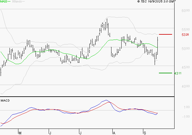
Task: Click the 5000 price axis label
Action: 186,48
